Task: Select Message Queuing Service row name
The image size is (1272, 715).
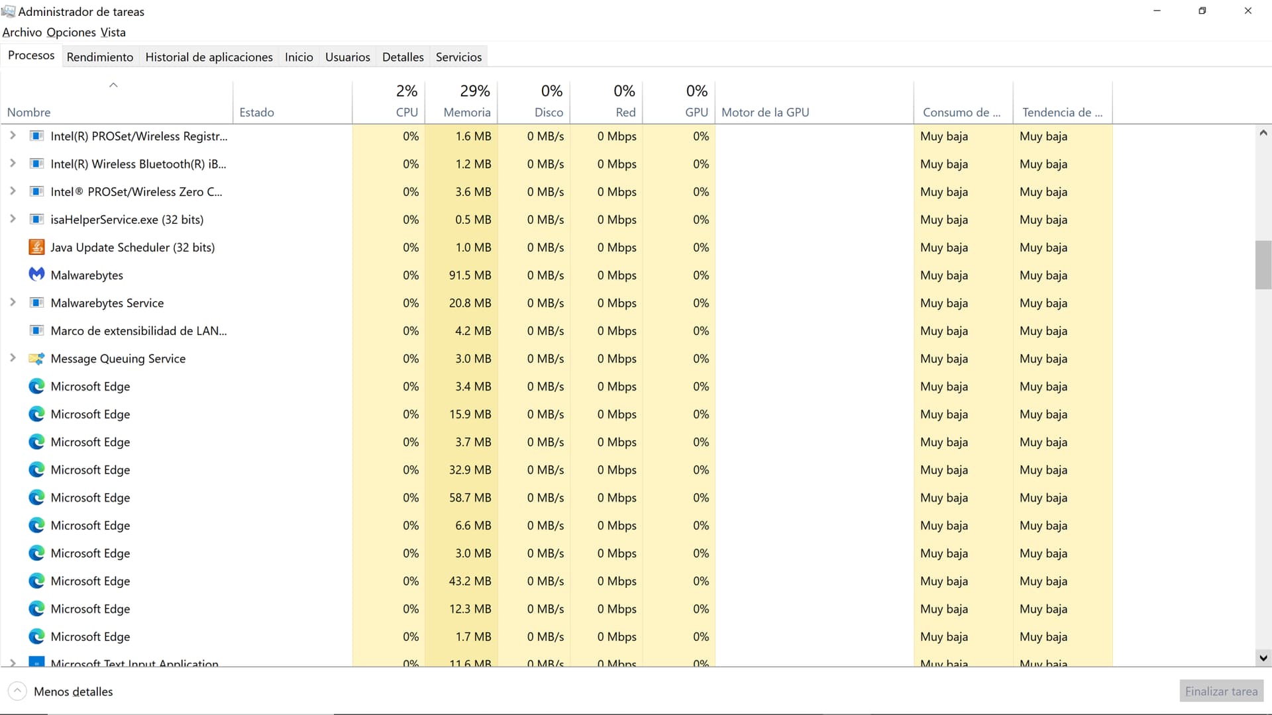Action: [118, 359]
